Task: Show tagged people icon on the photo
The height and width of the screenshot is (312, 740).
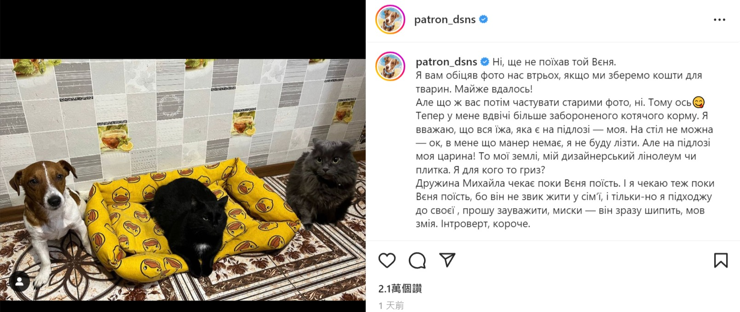Action: point(19,282)
